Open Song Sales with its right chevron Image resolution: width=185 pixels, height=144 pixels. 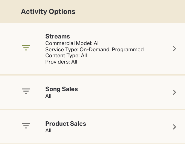[x=175, y=92]
